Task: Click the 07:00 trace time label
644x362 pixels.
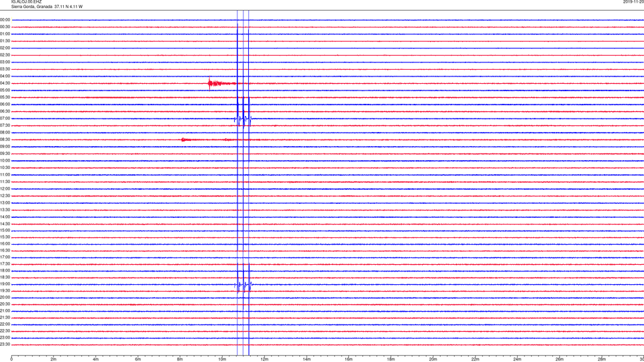Action: pos(5,119)
